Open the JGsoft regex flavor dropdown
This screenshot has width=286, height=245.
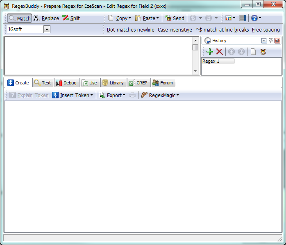tap(47, 29)
